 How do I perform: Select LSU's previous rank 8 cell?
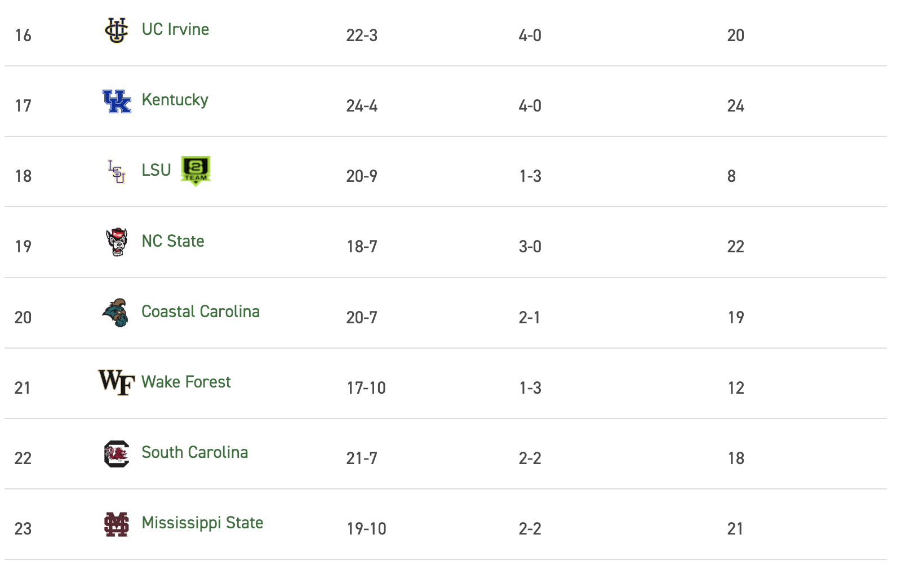click(x=731, y=176)
